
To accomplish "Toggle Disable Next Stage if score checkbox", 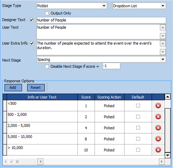I will 47,66.
